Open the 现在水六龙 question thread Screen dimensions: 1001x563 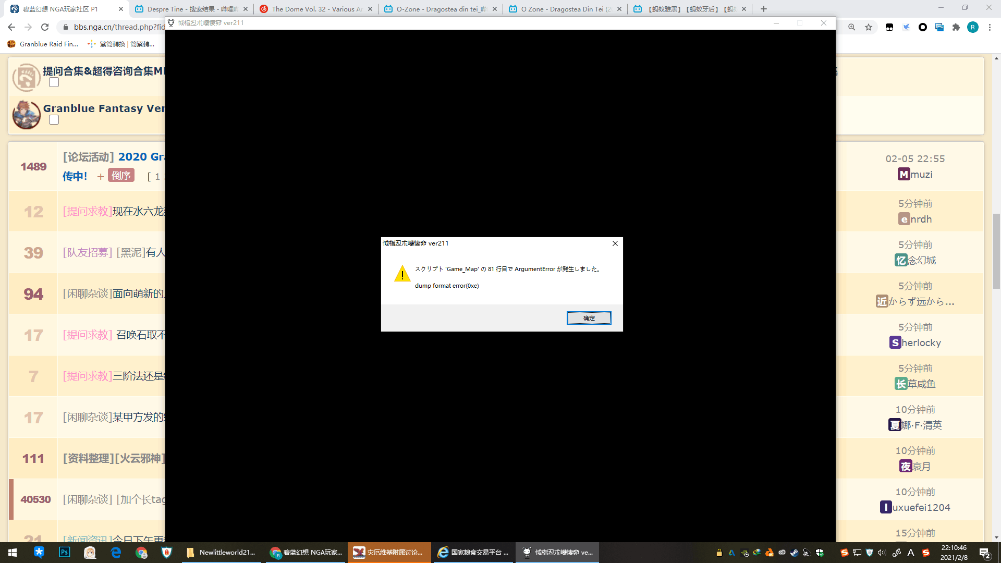(x=139, y=211)
